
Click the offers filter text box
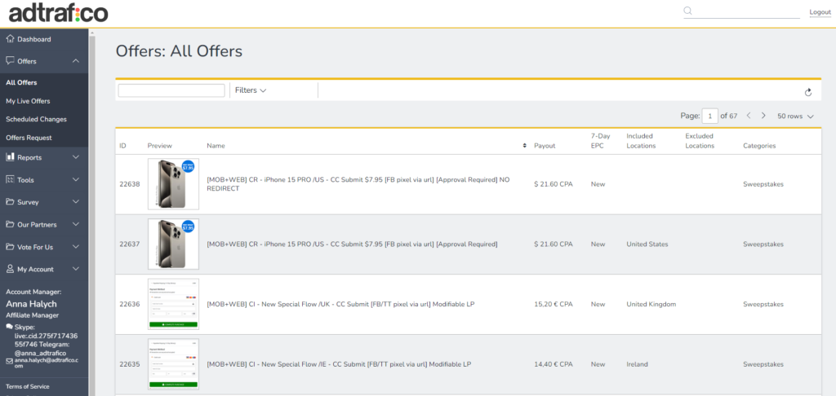[x=171, y=90]
